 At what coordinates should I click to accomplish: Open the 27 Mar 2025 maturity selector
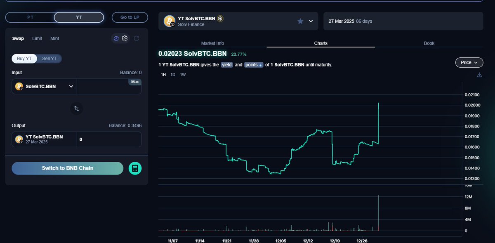pyautogui.click(x=403, y=21)
